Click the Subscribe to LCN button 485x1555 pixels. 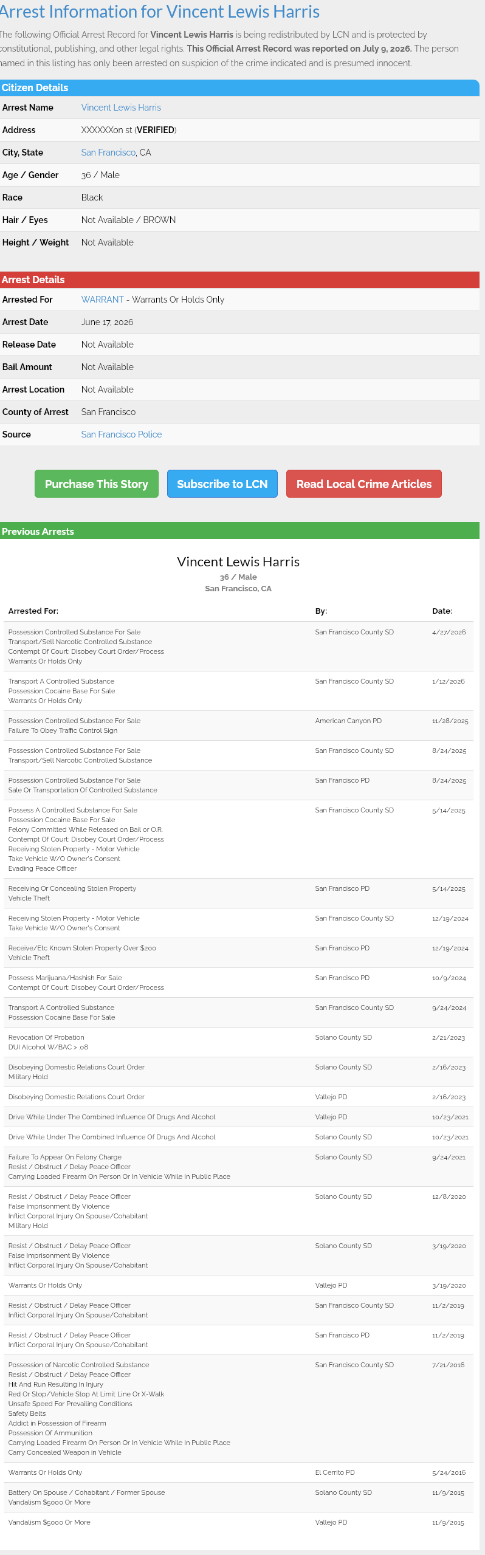222,484
